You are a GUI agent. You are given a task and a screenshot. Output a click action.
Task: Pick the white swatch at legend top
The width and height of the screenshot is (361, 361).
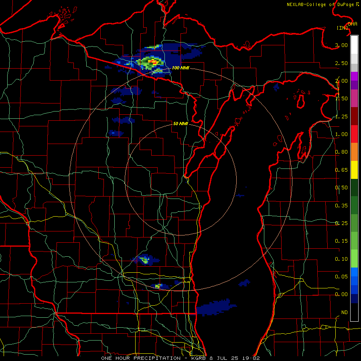pyautogui.click(x=354, y=45)
